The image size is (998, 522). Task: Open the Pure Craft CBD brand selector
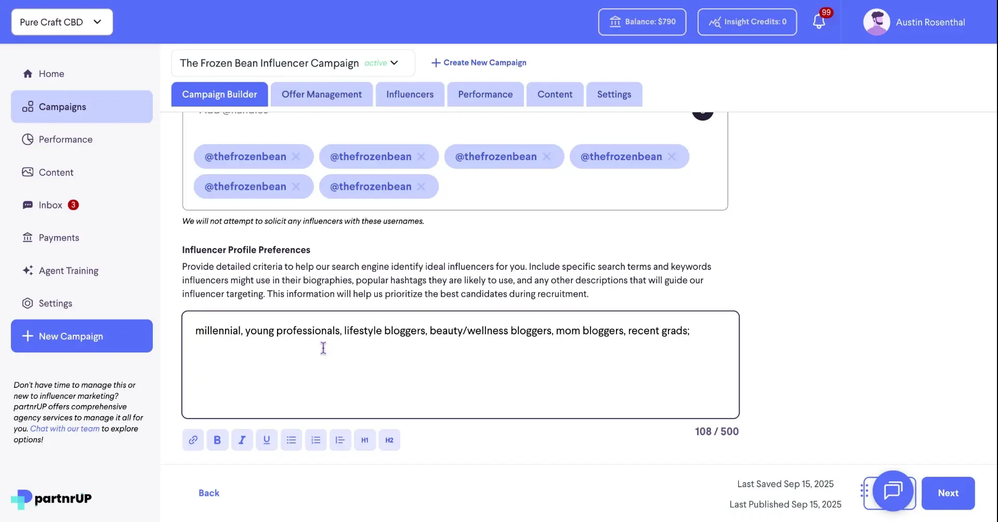coord(61,22)
